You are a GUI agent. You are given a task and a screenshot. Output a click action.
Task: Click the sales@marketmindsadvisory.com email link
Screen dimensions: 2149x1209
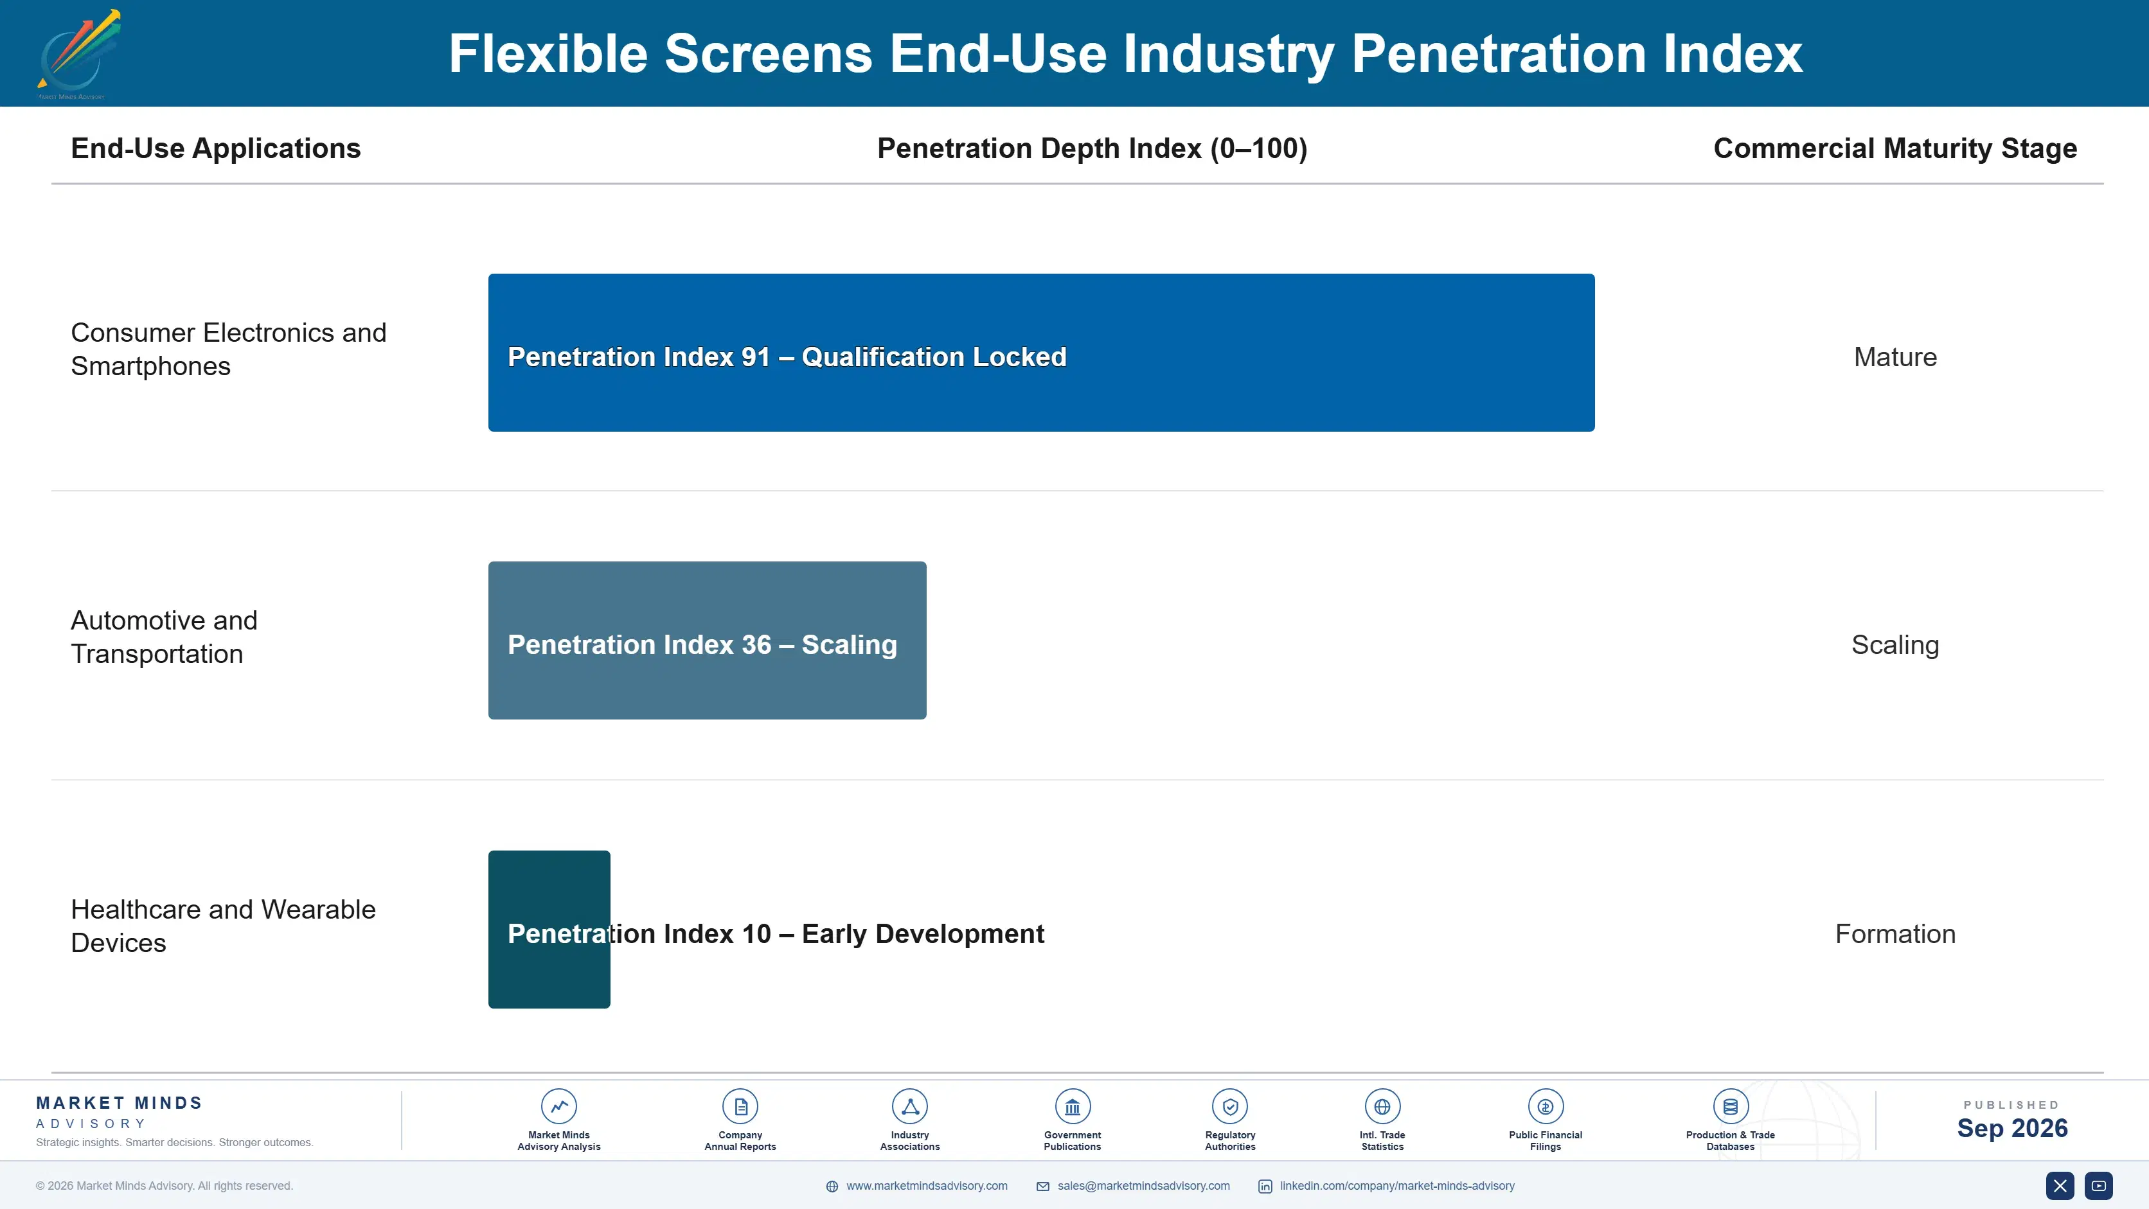click(1144, 1186)
